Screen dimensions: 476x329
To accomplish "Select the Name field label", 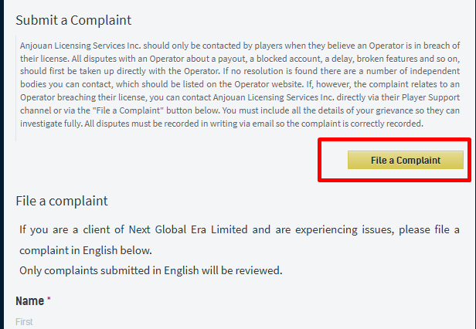I will tap(29, 300).
